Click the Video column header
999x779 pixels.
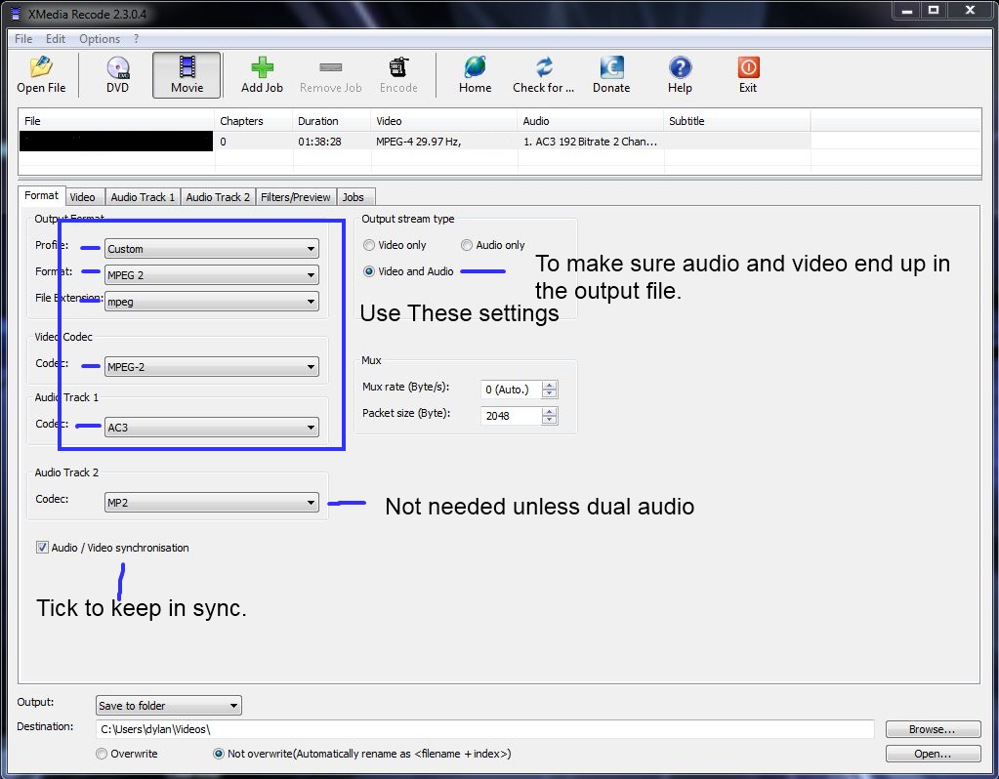[x=444, y=121]
